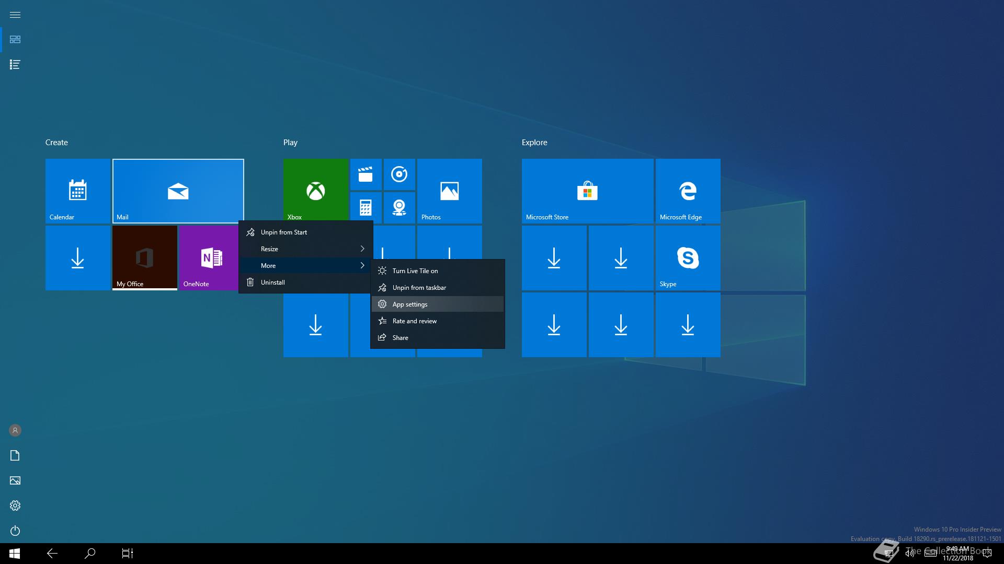Click the bottom-left download tile in Play group

click(x=316, y=326)
